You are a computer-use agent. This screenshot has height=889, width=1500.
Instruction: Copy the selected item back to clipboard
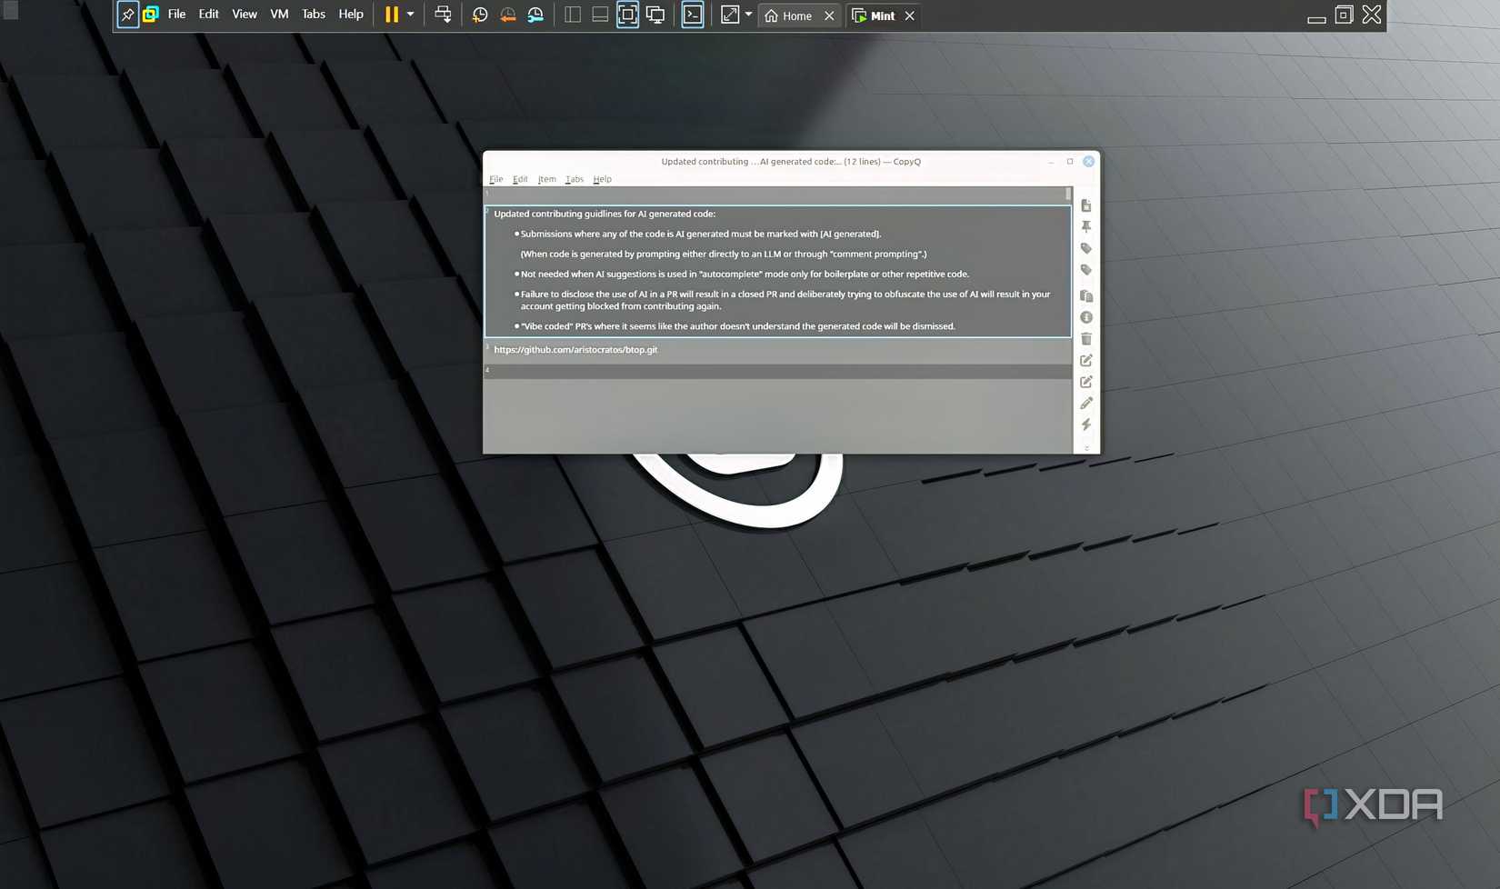coord(1085,295)
